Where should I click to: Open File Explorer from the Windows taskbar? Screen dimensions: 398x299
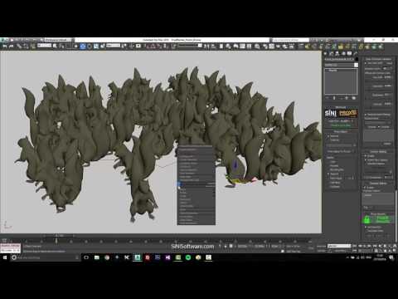[97, 257]
